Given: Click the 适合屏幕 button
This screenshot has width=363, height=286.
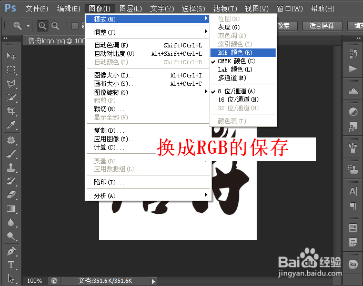Looking at the screenshot, I should tap(322, 26).
